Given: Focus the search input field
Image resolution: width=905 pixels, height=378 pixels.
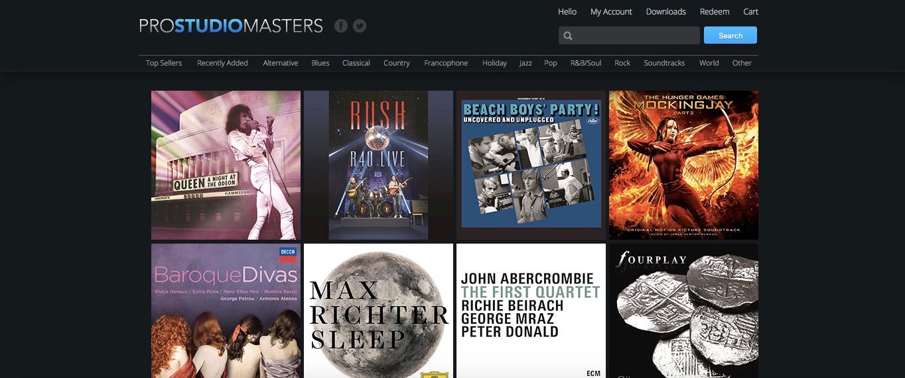Looking at the screenshot, I should pyautogui.click(x=629, y=35).
